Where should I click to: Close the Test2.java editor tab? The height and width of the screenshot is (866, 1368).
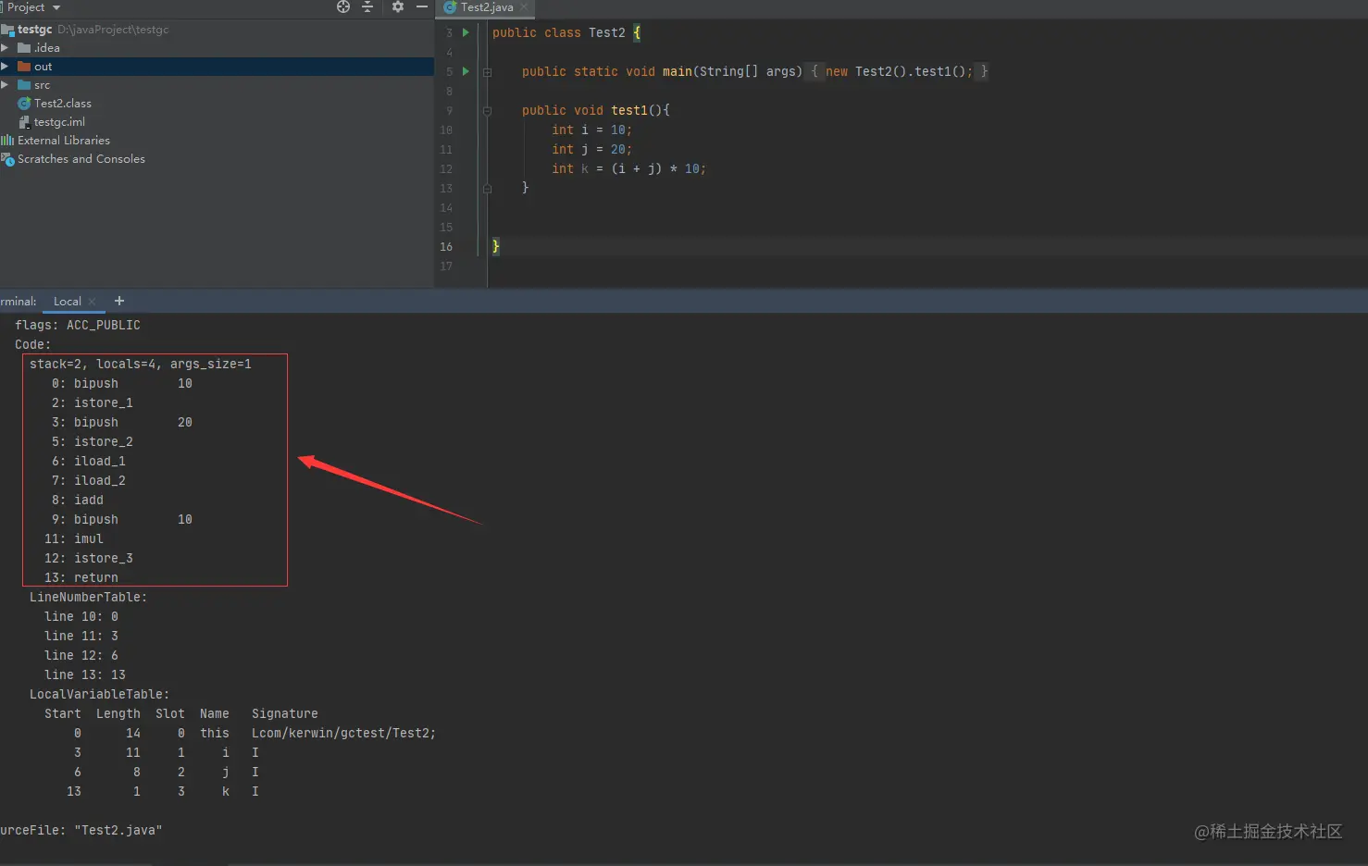524,7
